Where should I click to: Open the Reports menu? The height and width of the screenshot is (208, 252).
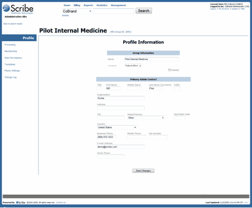pyautogui.click(x=88, y=5)
